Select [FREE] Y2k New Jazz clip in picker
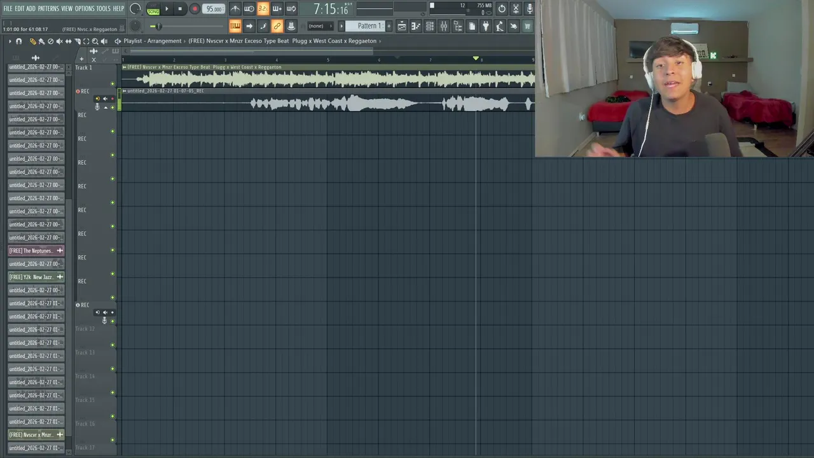 click(36, 277)
